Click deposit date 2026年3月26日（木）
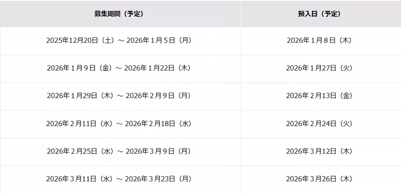The height and width of the screenshot is (193, 401). (319, 179)
